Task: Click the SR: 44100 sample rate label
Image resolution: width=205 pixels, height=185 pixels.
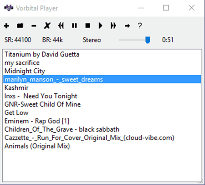Action: click(18, 40)
